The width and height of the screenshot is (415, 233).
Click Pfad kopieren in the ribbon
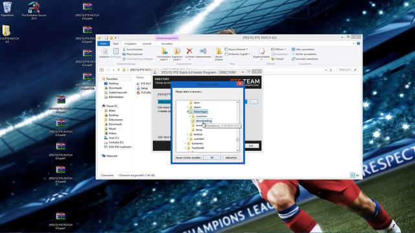tap(132, 54)
